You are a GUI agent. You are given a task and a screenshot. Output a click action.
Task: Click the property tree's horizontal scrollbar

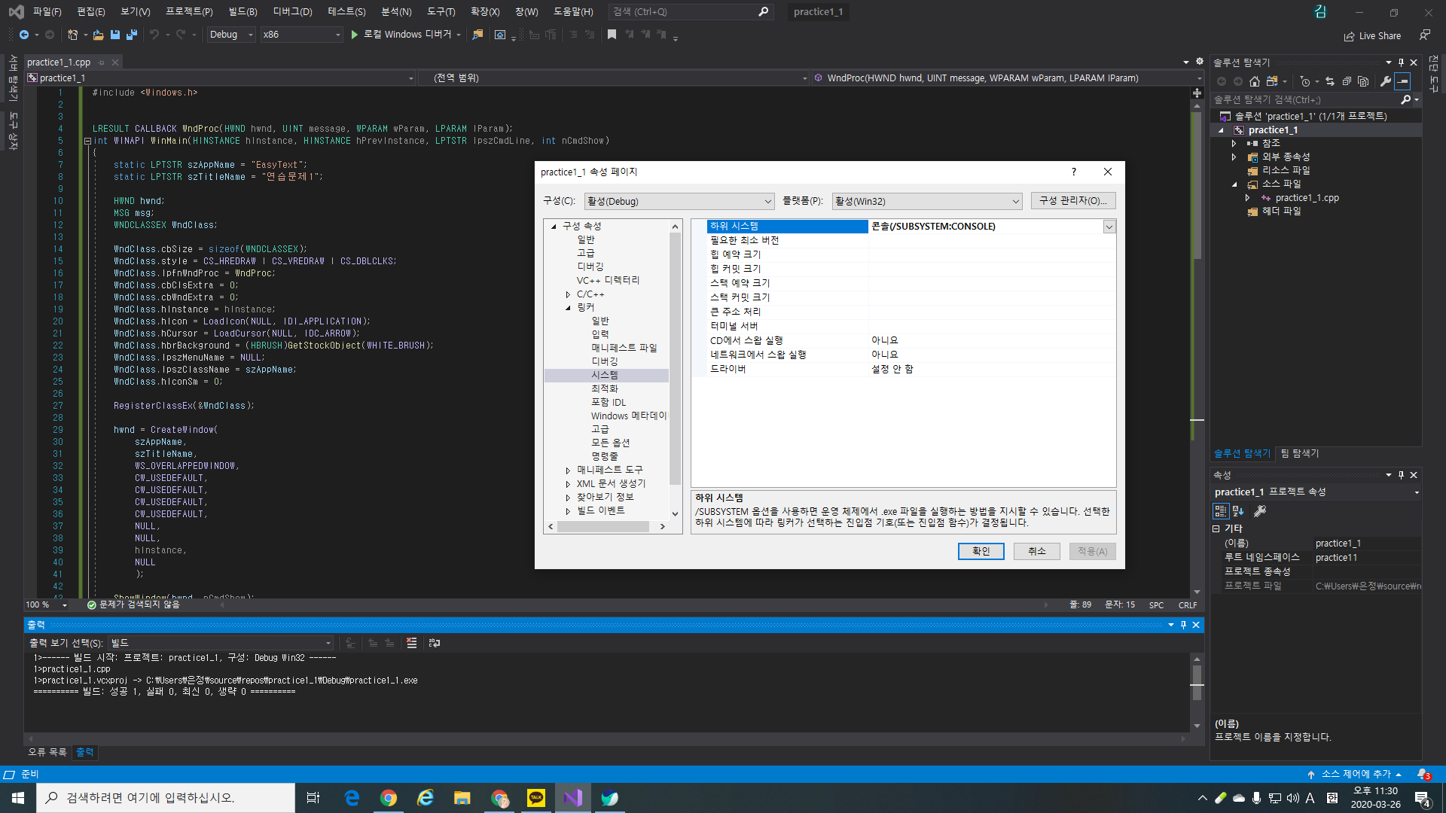[x=602, y=527]
